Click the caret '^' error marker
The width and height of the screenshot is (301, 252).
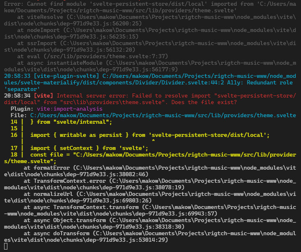click(153, 141)
